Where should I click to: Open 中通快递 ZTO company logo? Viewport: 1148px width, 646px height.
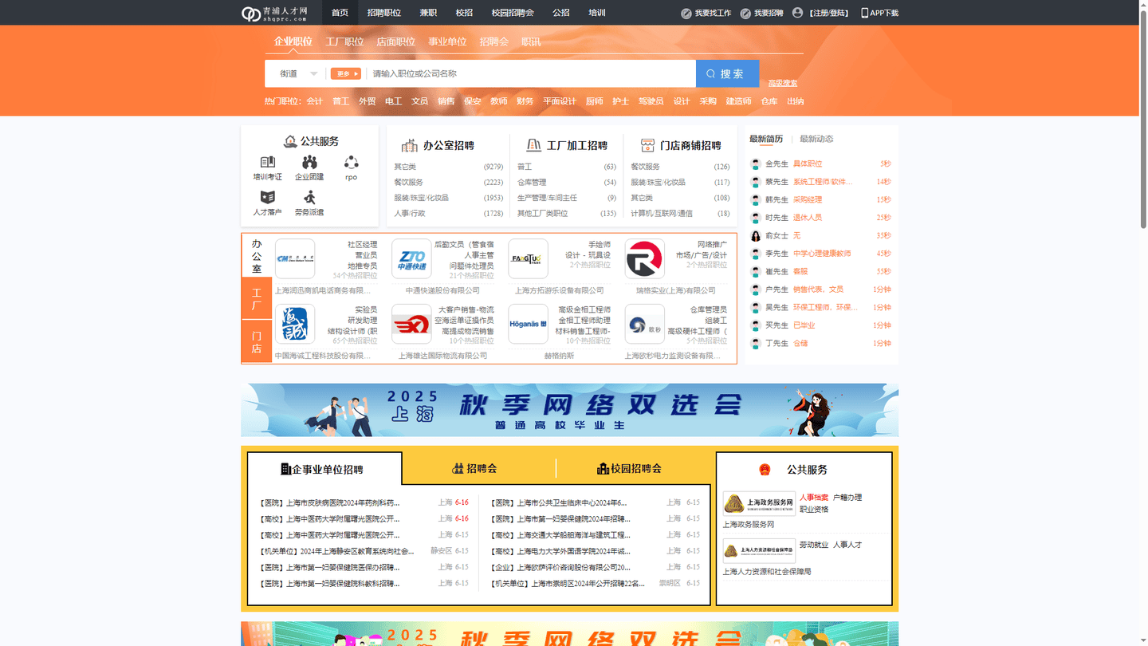tap(411, 259)
